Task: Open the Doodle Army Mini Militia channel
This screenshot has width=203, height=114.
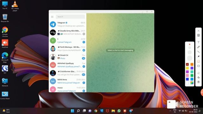Action: click(x=68, y=32)
